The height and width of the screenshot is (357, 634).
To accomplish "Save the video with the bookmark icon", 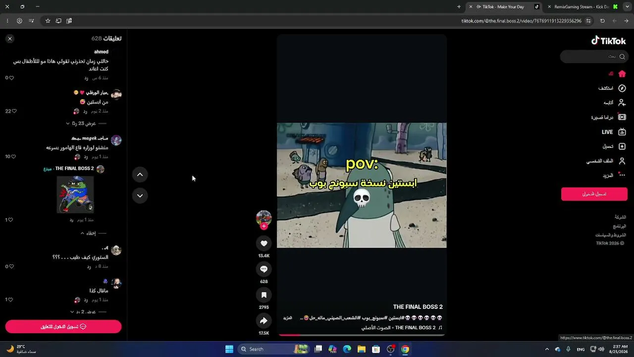I will 264,295.
